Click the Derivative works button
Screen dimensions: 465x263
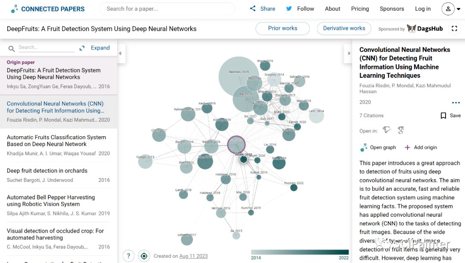[x=344, y=28]
